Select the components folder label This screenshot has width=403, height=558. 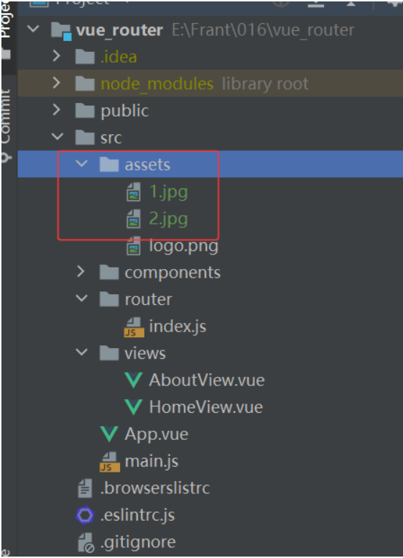point(172,273)
